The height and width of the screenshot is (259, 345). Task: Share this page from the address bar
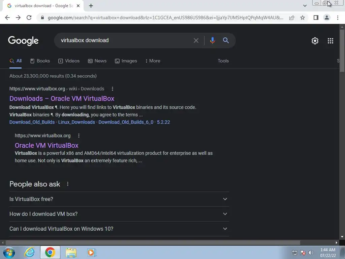point(292,18)
